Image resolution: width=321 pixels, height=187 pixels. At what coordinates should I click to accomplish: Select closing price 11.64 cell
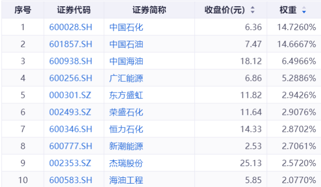pos(251,112)
